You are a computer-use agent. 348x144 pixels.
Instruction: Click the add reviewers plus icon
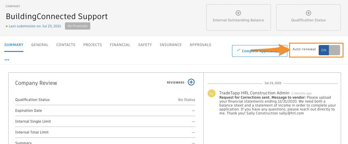[x=191, y=82]
